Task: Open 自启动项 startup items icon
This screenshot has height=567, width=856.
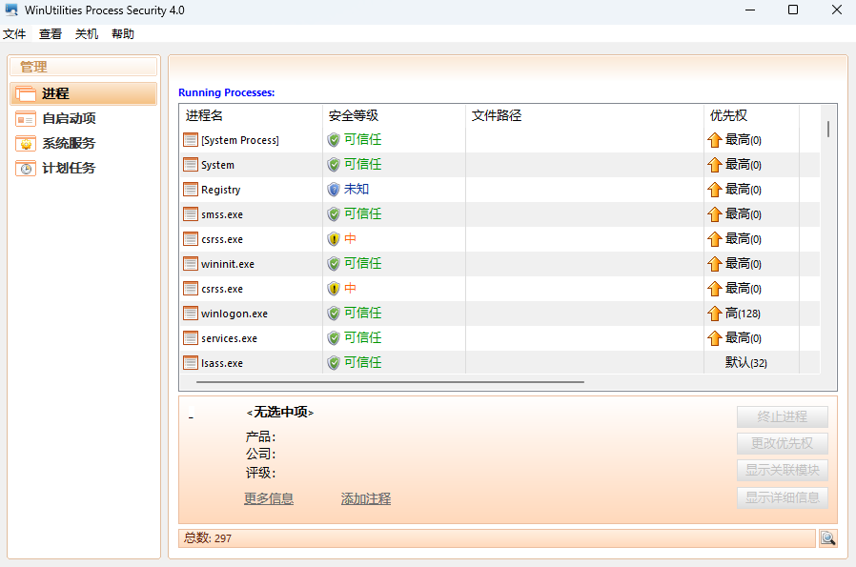Action: coord(26,118)
